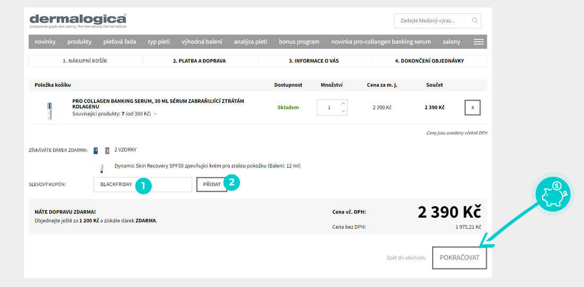The height and width of the screenshot is (287, 584).
Task: Click Pro Collagen Banking Serum product title
Action: click(x=158, y=104)
